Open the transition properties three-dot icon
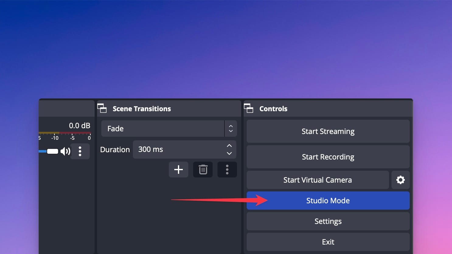 (x=227, y=170)
